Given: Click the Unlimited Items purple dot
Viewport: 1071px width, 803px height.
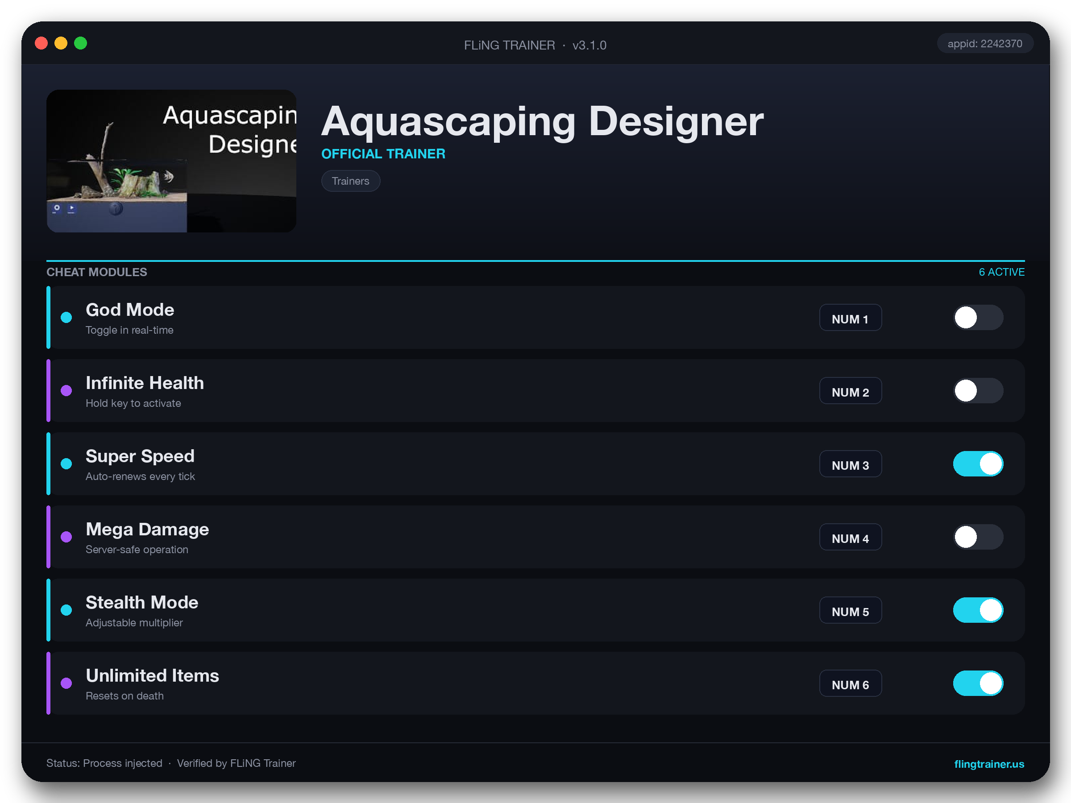Looking at the screenshot, I should [x=66, y=683].
